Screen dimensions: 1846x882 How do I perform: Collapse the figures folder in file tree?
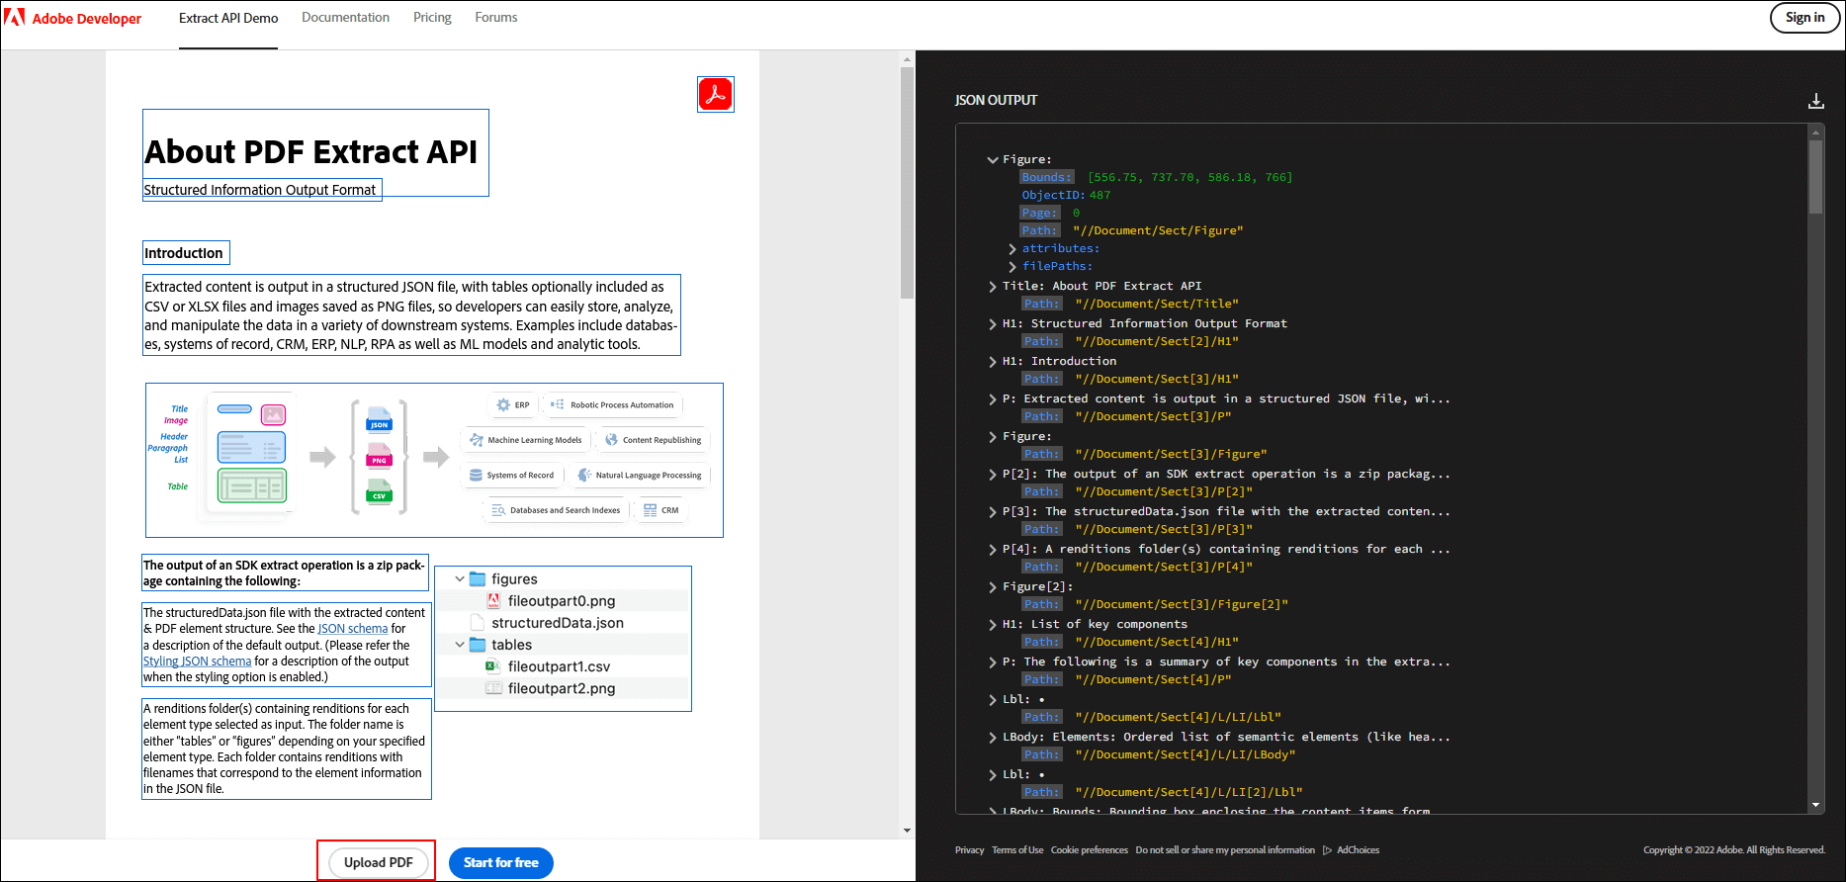tap(460, 578)
